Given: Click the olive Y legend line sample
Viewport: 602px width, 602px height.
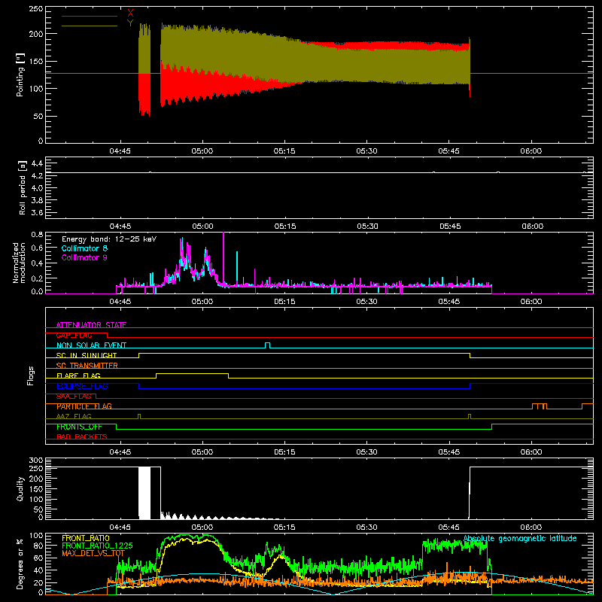Looking at the screenshot, I should 90,26.
